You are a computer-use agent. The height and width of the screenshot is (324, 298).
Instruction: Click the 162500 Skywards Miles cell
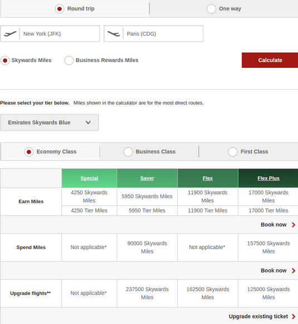[x=208, y=293]
